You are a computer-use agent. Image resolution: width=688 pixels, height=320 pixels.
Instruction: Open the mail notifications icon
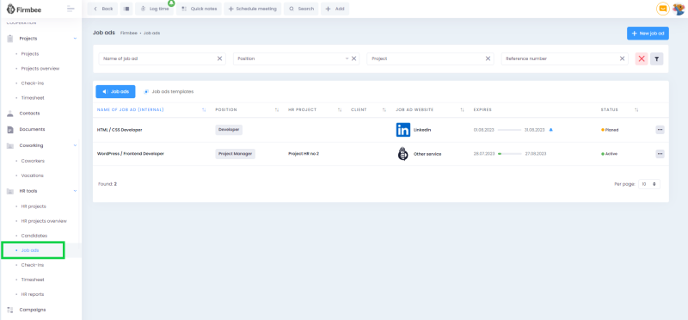[x=662, y=9]
